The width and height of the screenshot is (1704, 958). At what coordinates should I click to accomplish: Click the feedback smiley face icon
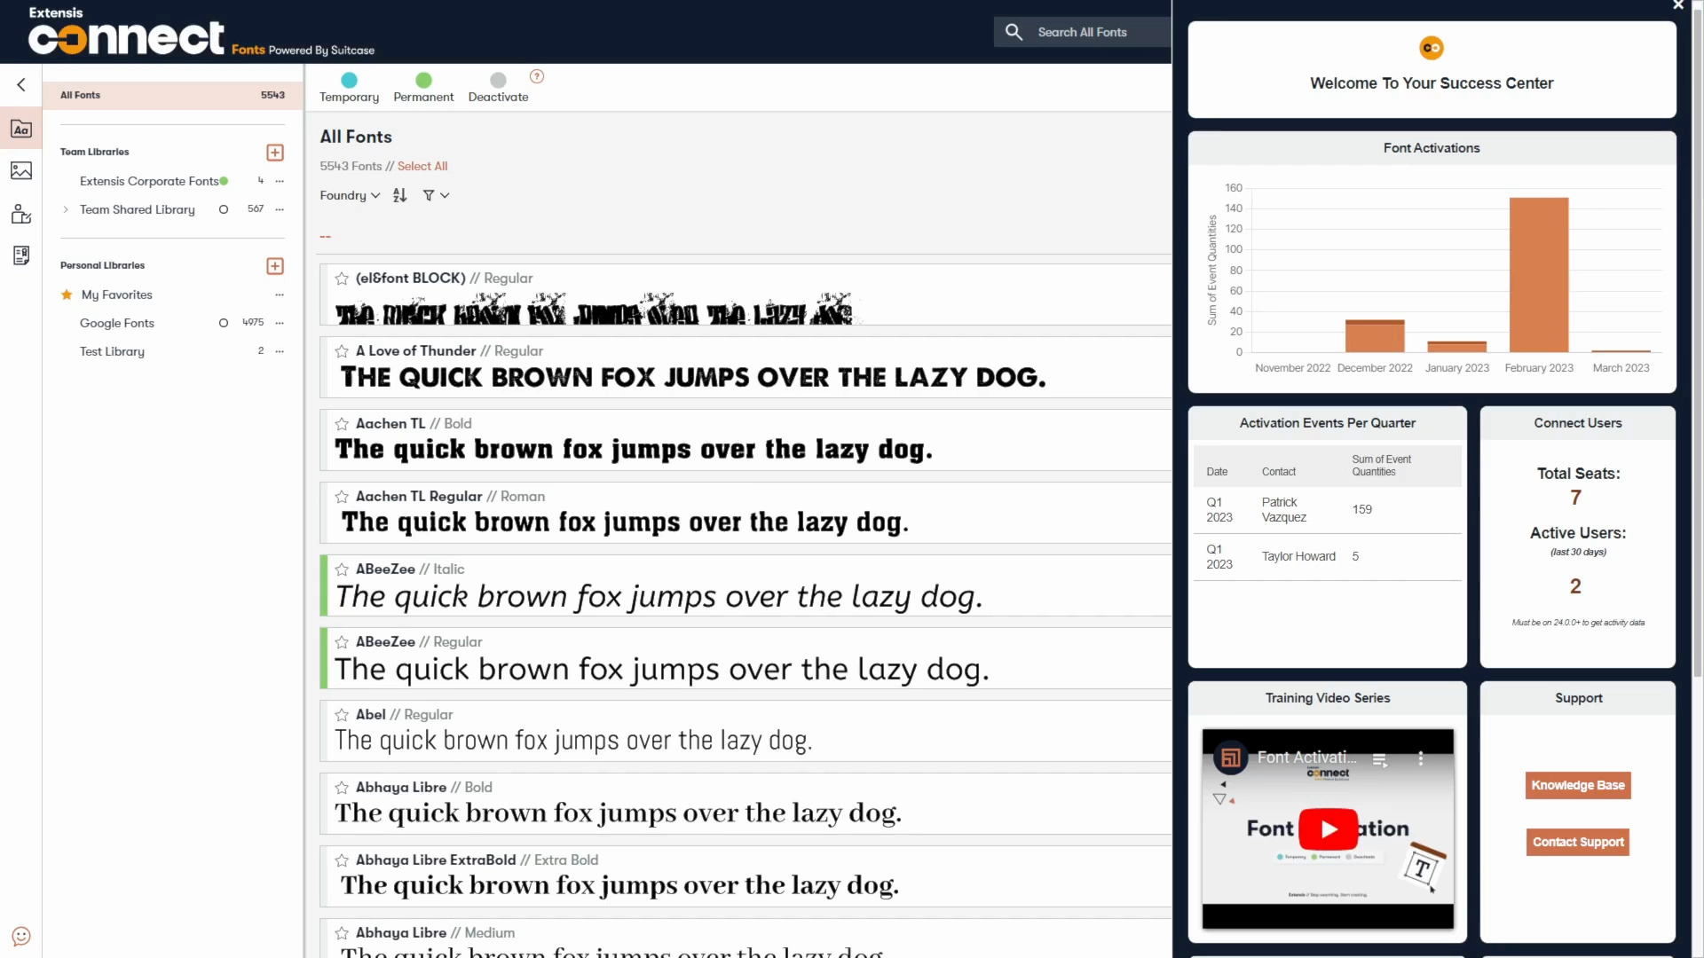click(x=21, y=936)
